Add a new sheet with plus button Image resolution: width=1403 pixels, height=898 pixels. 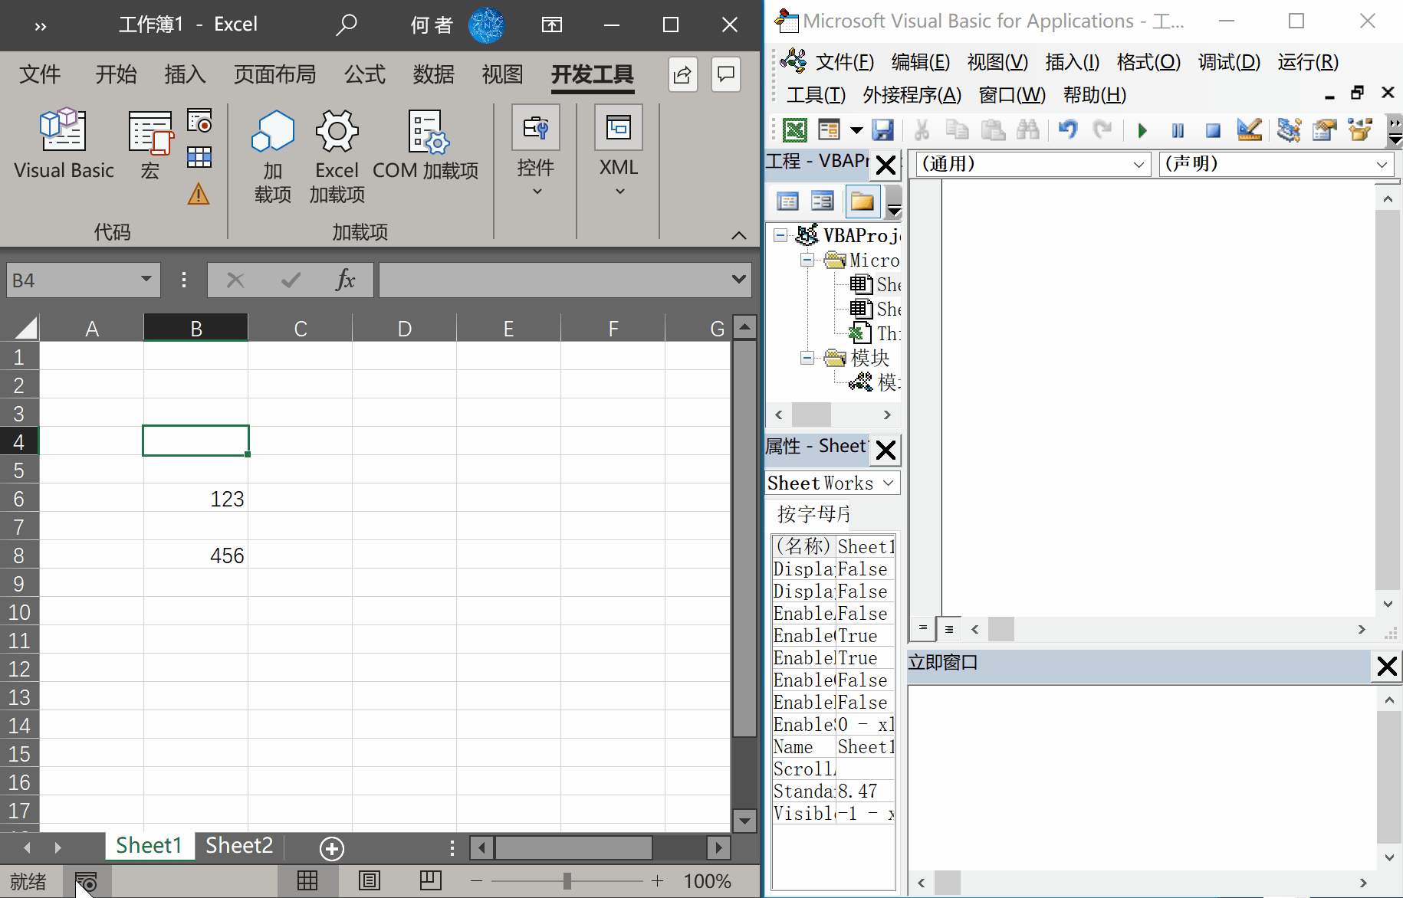pos(331,848)
